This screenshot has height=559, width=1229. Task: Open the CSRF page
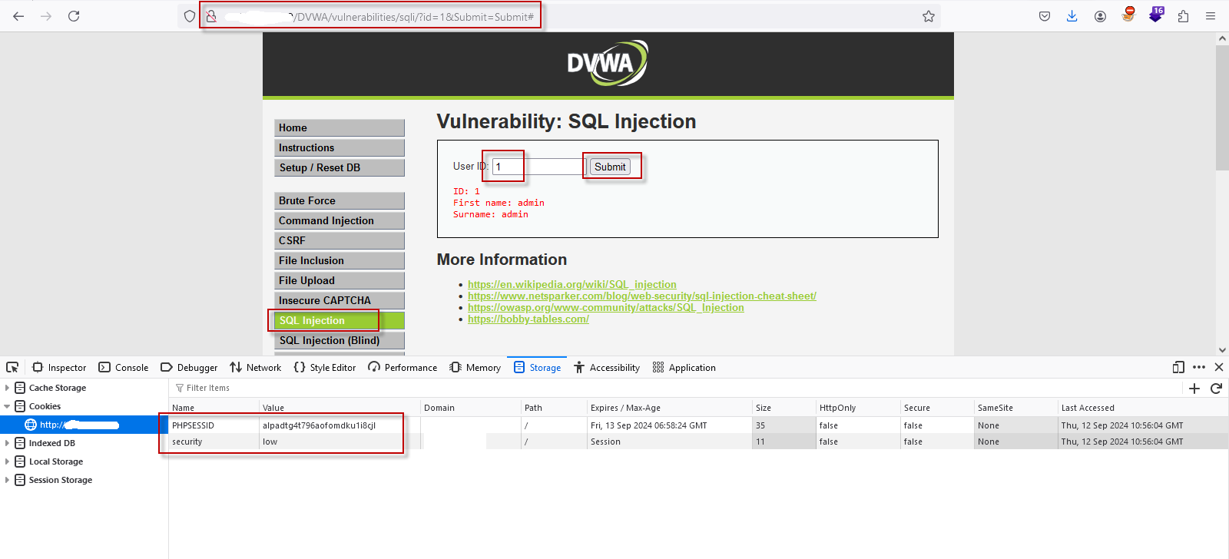click(340, 241)
